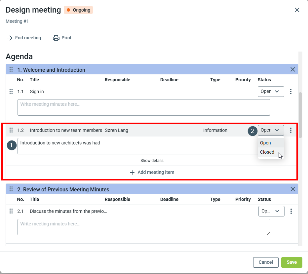Click Add meeting item

pyautogui.click(x=152, y=172)
